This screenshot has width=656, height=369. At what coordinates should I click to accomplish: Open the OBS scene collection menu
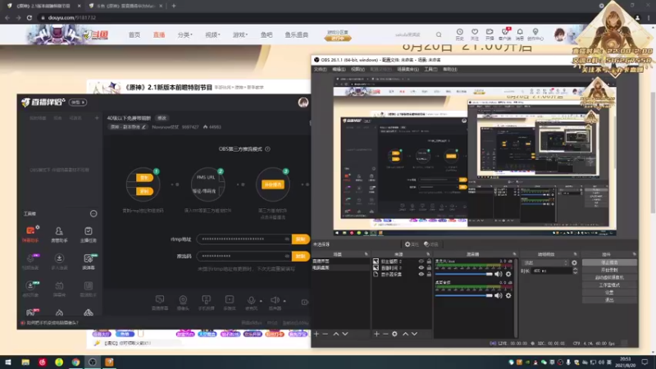[408, 69]
